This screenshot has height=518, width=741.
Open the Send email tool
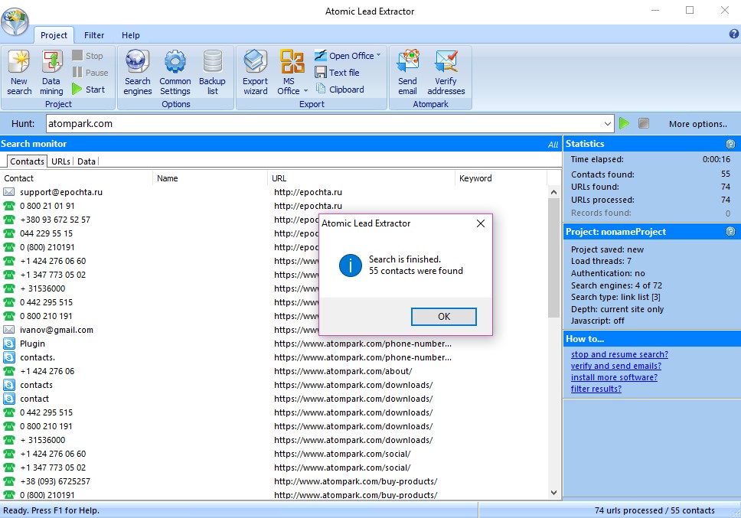point(407,72)
